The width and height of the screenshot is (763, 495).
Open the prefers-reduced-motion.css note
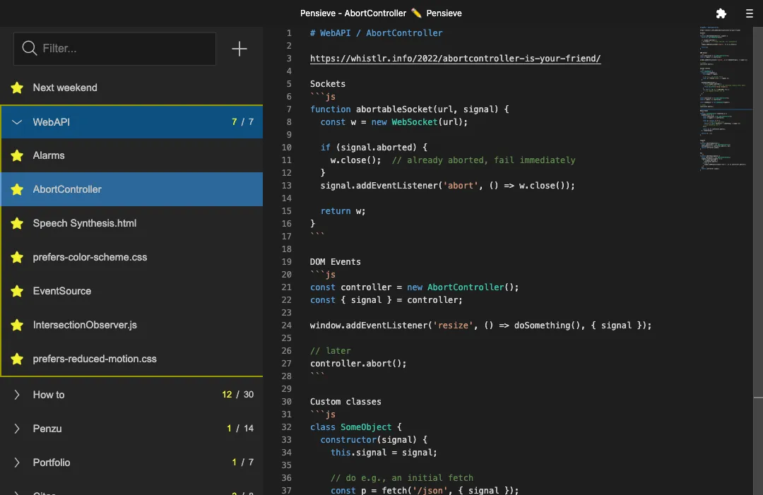95,359
